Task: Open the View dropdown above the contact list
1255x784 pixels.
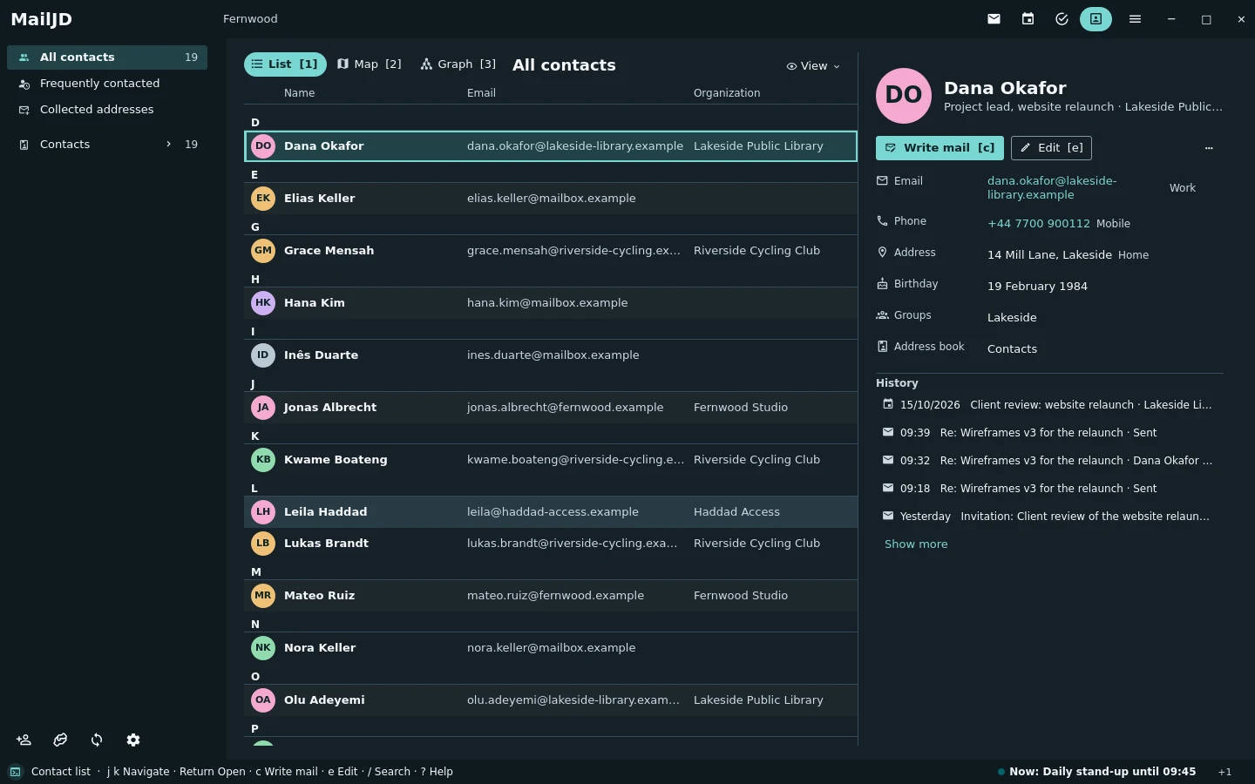Action: [813, 66]
